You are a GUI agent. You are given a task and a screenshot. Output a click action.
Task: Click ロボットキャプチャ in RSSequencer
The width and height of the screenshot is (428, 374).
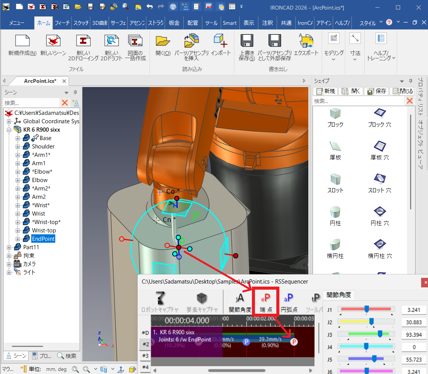(160, 302)
